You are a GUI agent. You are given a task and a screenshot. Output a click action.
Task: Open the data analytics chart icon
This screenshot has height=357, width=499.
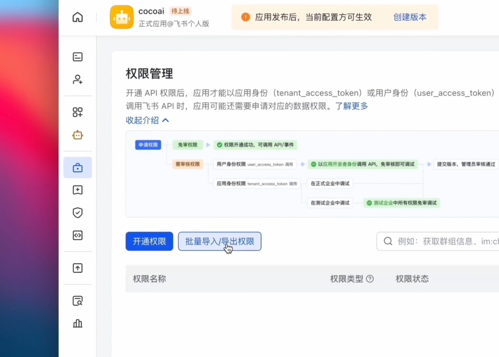coord(77,323)
